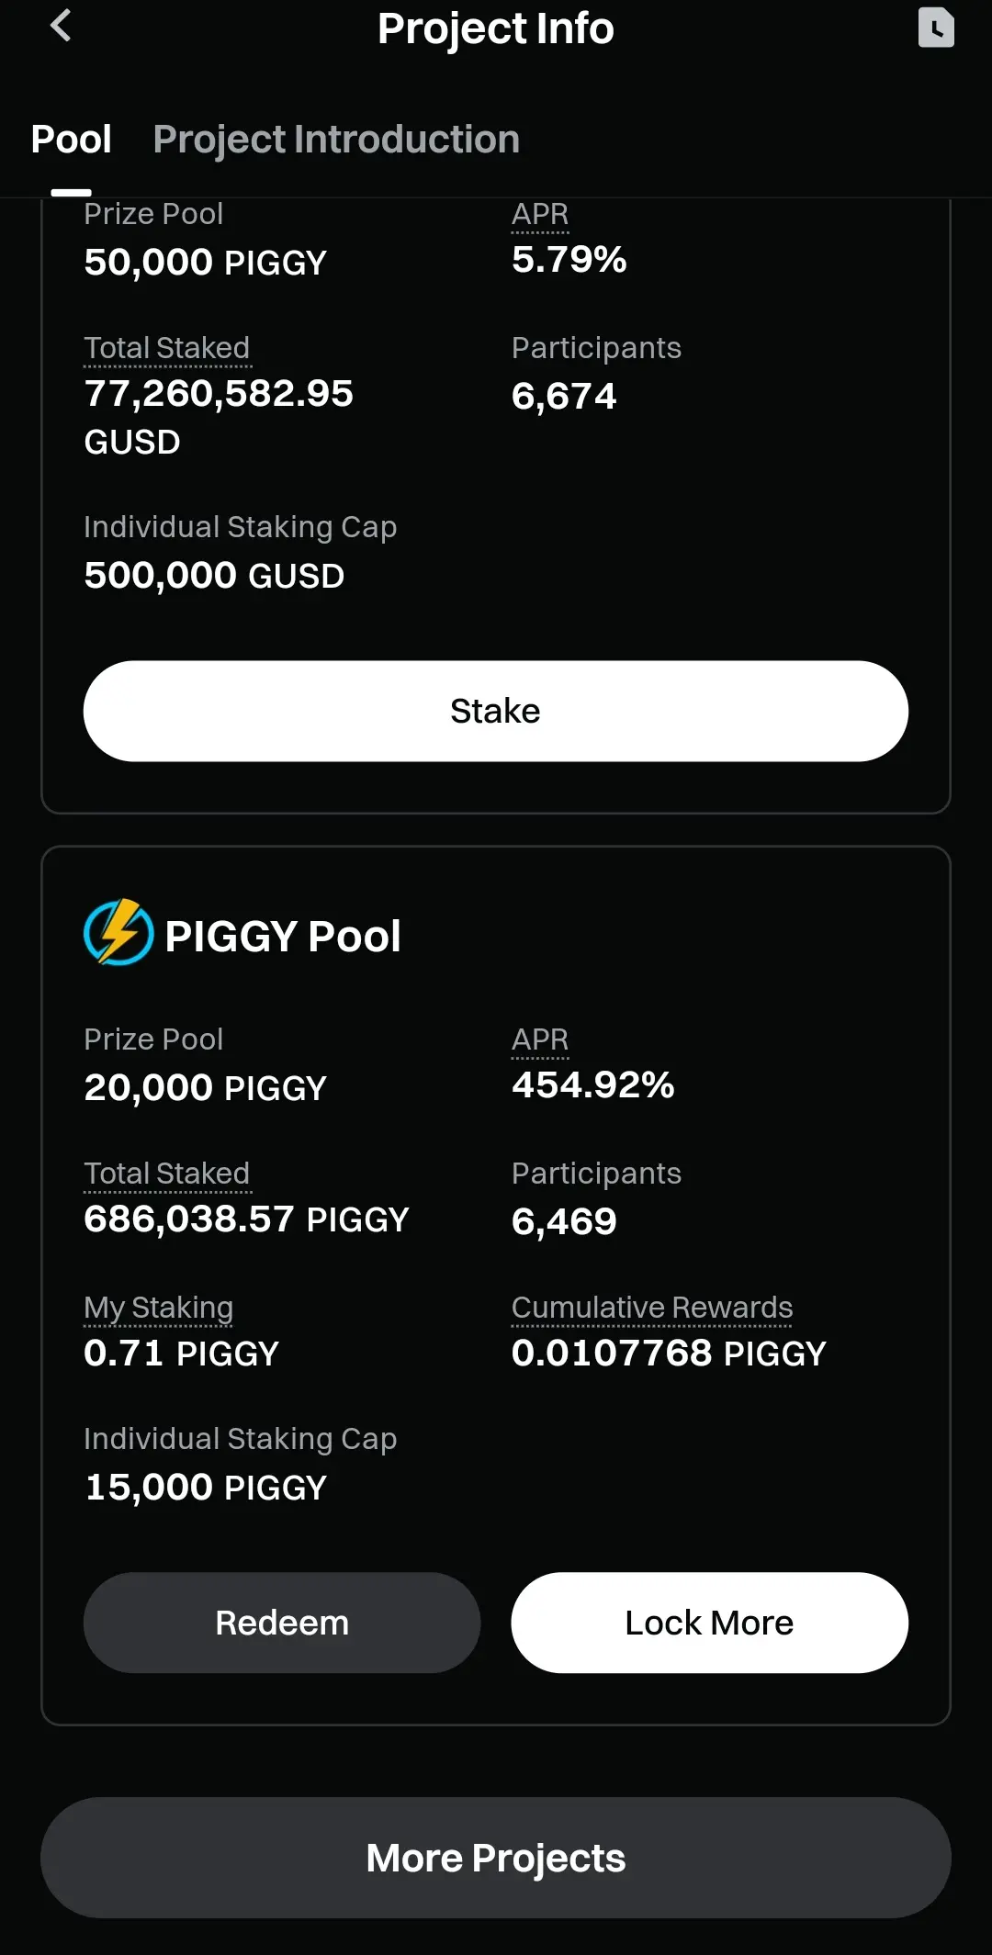Tap the My Staking underlined label
The image size is (992, 1955).
tap(158, 1309)
